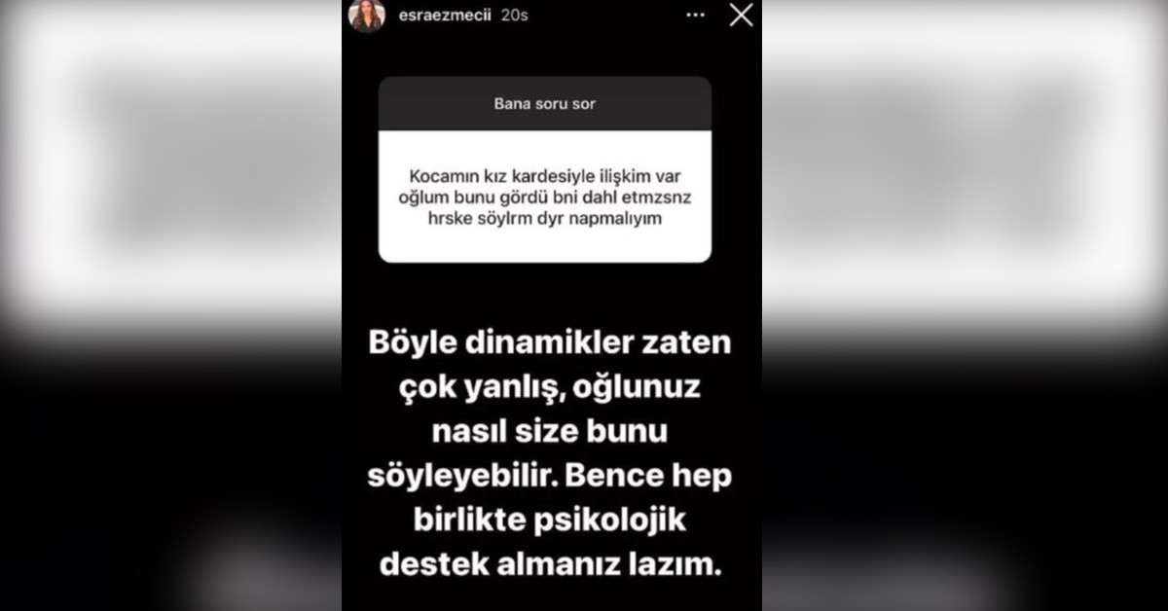1168x611 pixels.
Task: Click the 'çok yanlış, oğlunuz' text line
Action: tap(550, 388)
